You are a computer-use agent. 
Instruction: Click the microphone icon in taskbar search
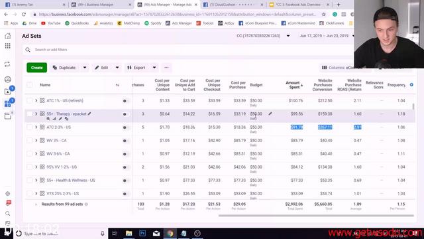103,233
